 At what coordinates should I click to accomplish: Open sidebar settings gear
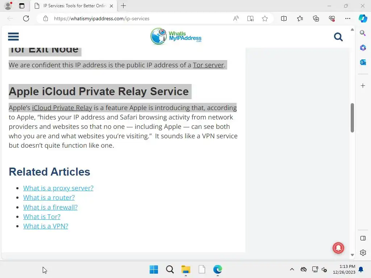tap(363, 253)
